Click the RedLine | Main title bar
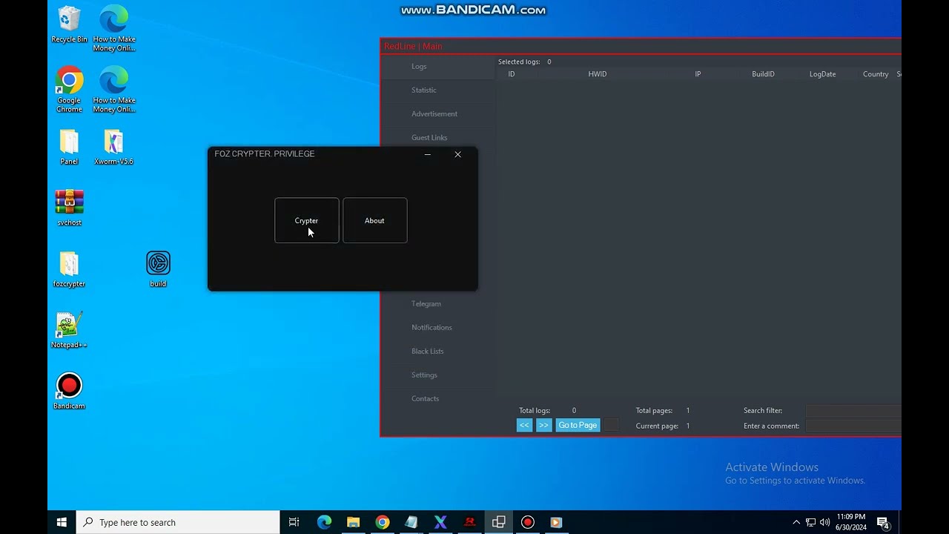Viewport: 949px width, 534px height. [x=641, y=46]
